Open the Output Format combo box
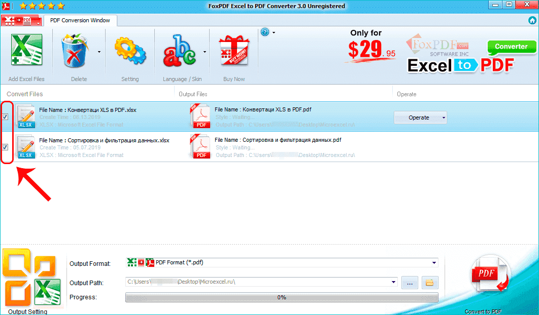The image size is (539, 315). coord(282,263)
